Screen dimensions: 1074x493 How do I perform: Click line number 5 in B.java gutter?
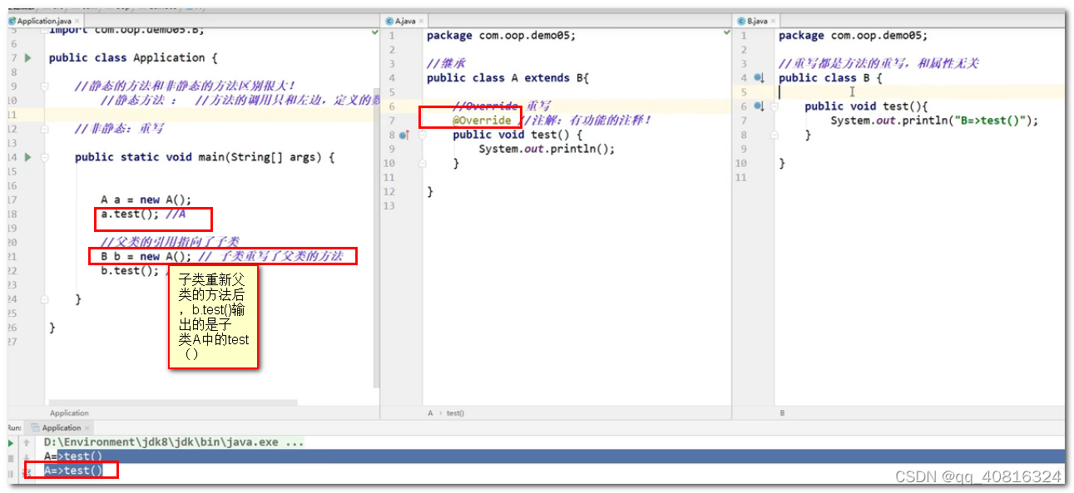(743, 92)
